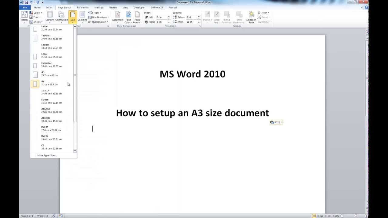
Task: Open the Hyphenation dropdown
Action: pos(98,22)
